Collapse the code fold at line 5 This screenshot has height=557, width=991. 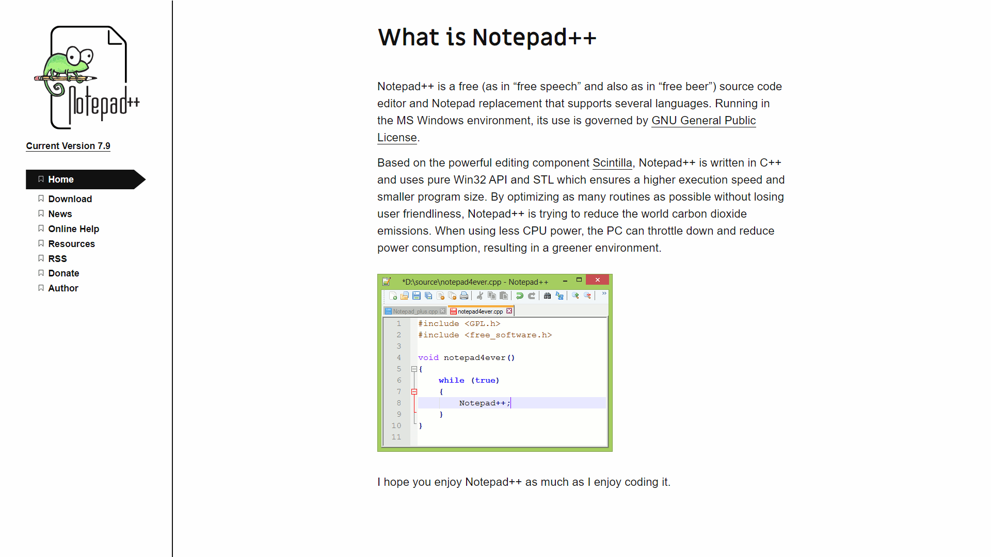(x=415, y=369)
